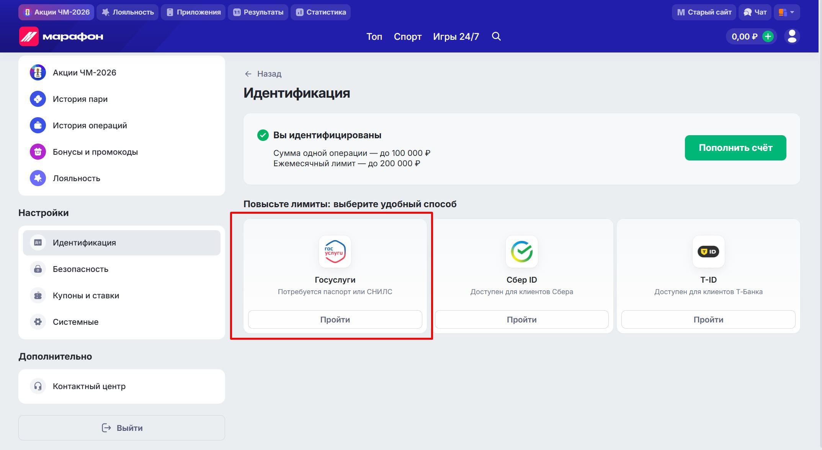
Task: Click the logout door icon
Action: tap(106, 428)
